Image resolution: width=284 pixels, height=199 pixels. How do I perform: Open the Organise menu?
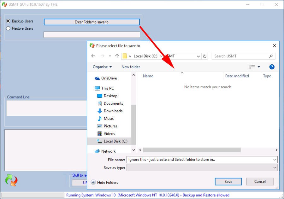point(102,67)
